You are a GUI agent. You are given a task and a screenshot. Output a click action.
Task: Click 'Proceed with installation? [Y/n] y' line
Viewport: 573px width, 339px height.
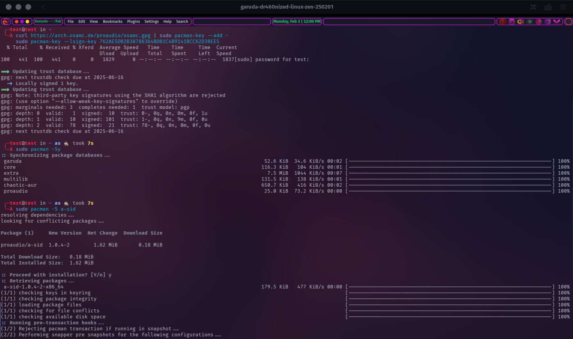57,275
